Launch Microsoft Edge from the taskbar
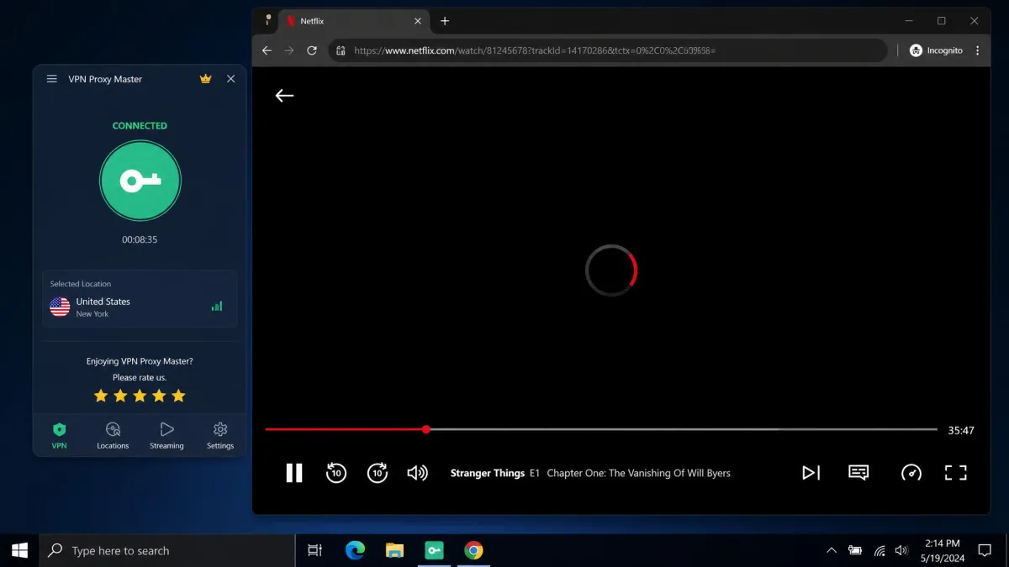The width and height of the screenshot is (1009, 567). click(355, 550)
